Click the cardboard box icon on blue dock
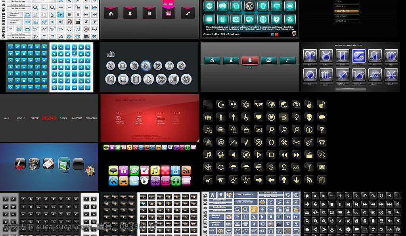Viewport: 406px width, 236px height. click(x=90, y=170)
